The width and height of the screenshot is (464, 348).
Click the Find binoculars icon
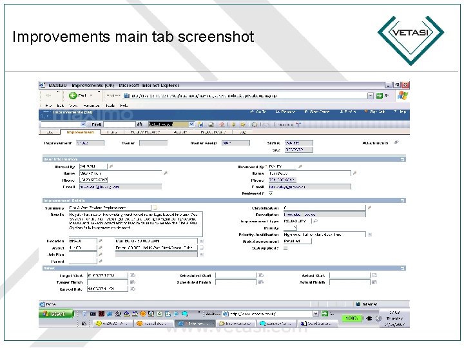point(139,124)
